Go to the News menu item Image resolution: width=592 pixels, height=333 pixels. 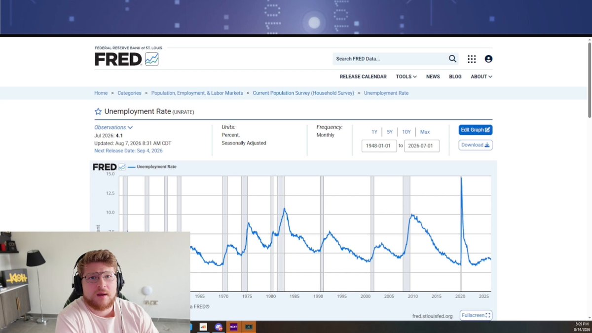[x=433, y=76]
